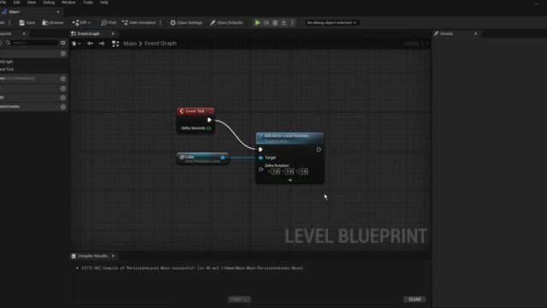The height and width of the screenshot is (308, 547).
Task: Expand Add Actor Local Rotation advanced pins
Action: [x=290, y=181]
